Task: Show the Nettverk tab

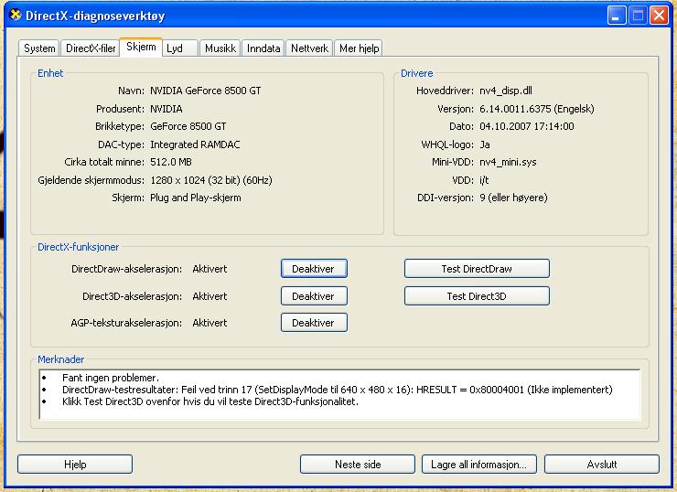Action: 309,48
